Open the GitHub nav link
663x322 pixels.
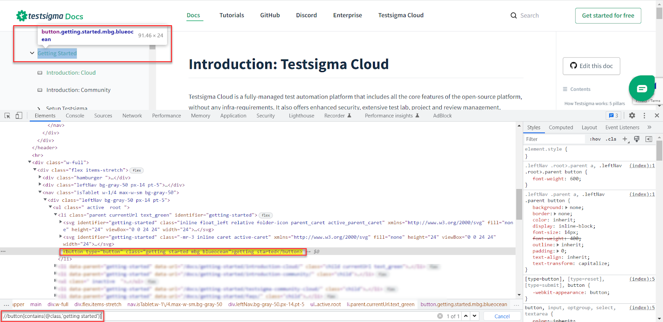coord(270,15)
